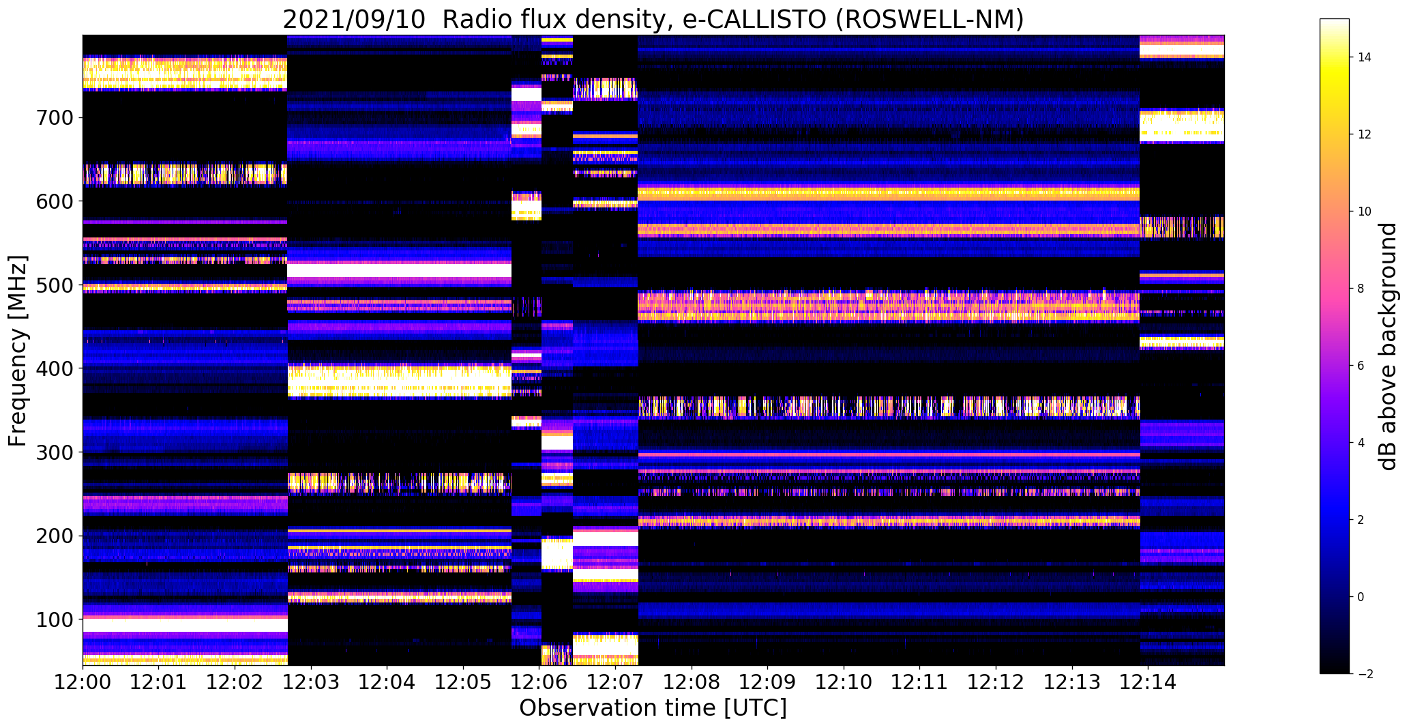Click the 600 frequency tick label
The height and width of the screenshot is (728, 1409).
point(54,201)
